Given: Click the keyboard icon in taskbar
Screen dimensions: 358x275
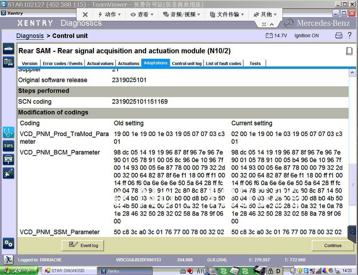Looking at the screenshot, I should (x=183, y=271).
